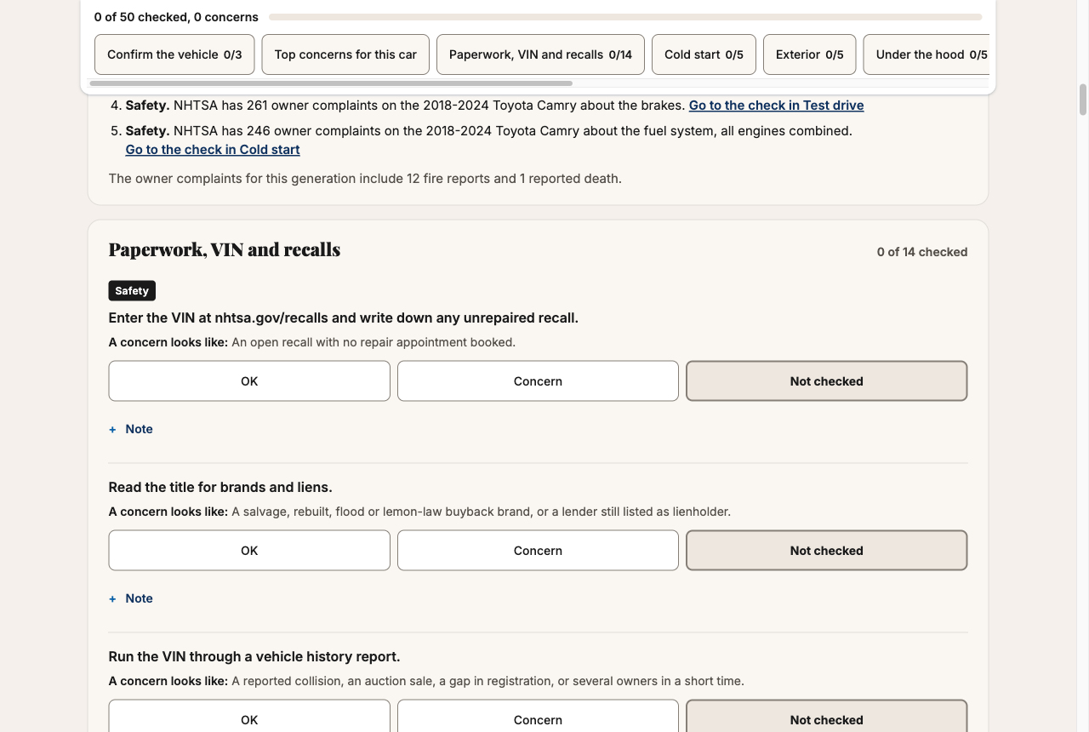Flag Concern for the vehicle history report
Viewport: 1089px width, 732px height.
pyautogui.click(x=538, y=717)
